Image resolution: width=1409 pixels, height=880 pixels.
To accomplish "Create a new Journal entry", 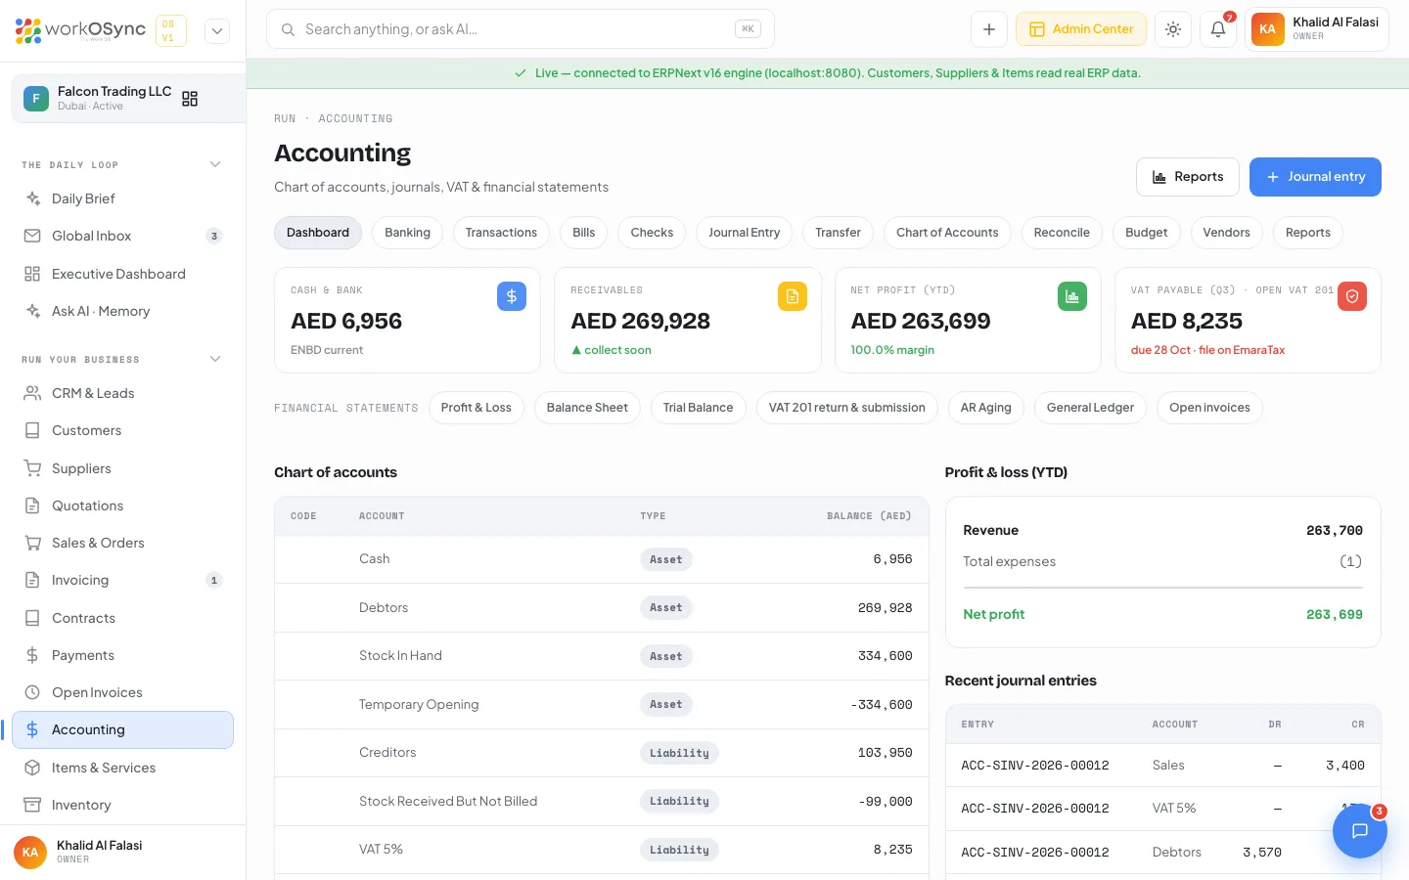I will tap(1315, 177).
